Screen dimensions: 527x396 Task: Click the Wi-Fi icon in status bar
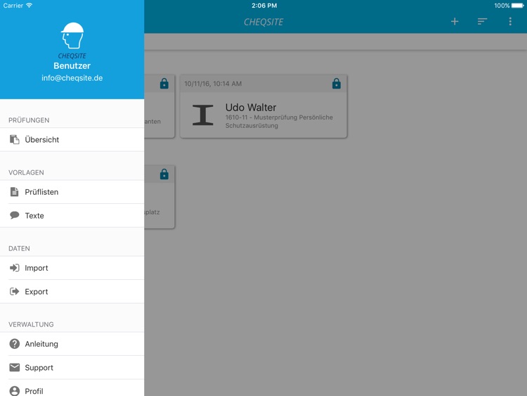(30, 6)
